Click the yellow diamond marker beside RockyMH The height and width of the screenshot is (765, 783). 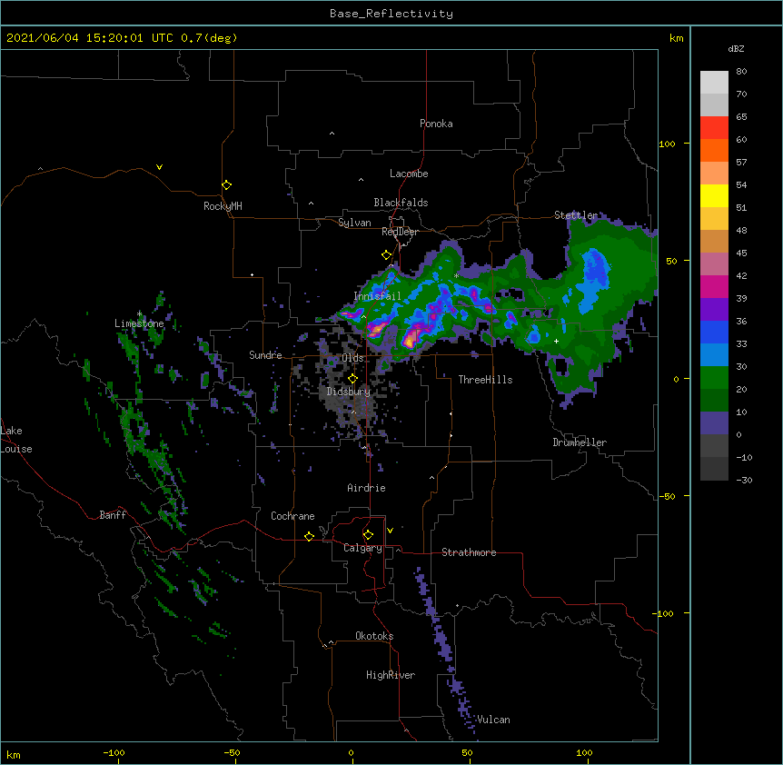coord(227,185)
